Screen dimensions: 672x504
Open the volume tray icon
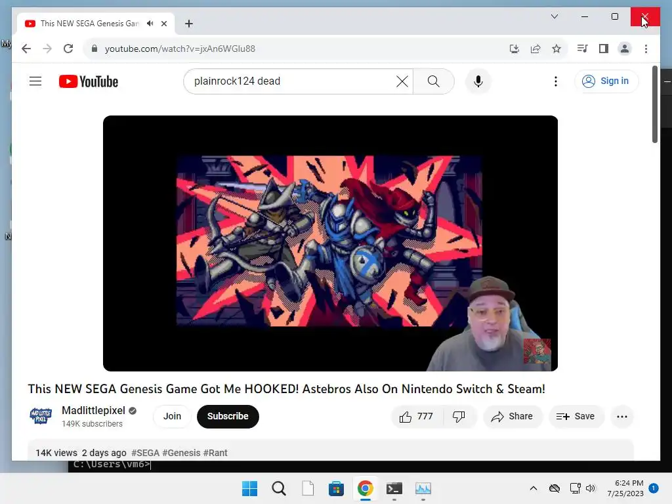click(591, 488)
